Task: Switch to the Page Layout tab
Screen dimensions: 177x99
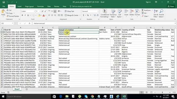Action: pos(29,6)
